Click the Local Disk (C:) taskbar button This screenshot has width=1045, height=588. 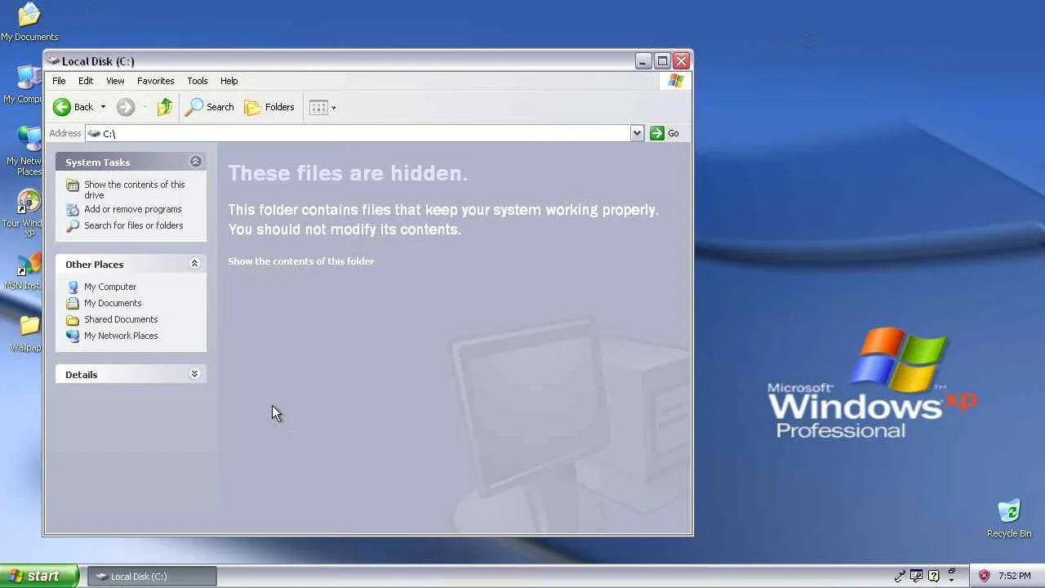pyautogui.click(x=152, y=577)
